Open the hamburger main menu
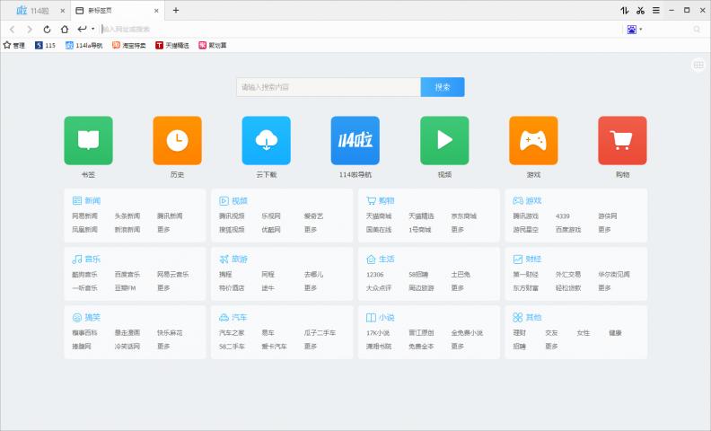711x431 pixels. [656, 10]
